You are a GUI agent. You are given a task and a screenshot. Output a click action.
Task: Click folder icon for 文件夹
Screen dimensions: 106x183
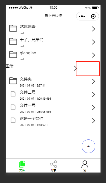tap(13, 81)
